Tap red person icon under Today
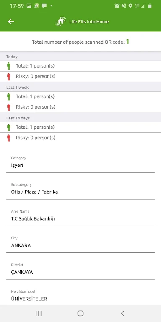The width and height of the screenshot is (161, 322). pos(9,76)
